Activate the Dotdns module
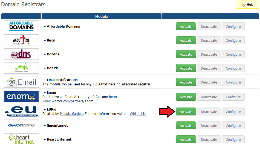 pos(186,54)
